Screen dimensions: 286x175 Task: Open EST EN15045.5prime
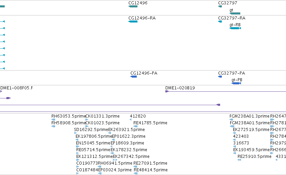pos(93,143)
